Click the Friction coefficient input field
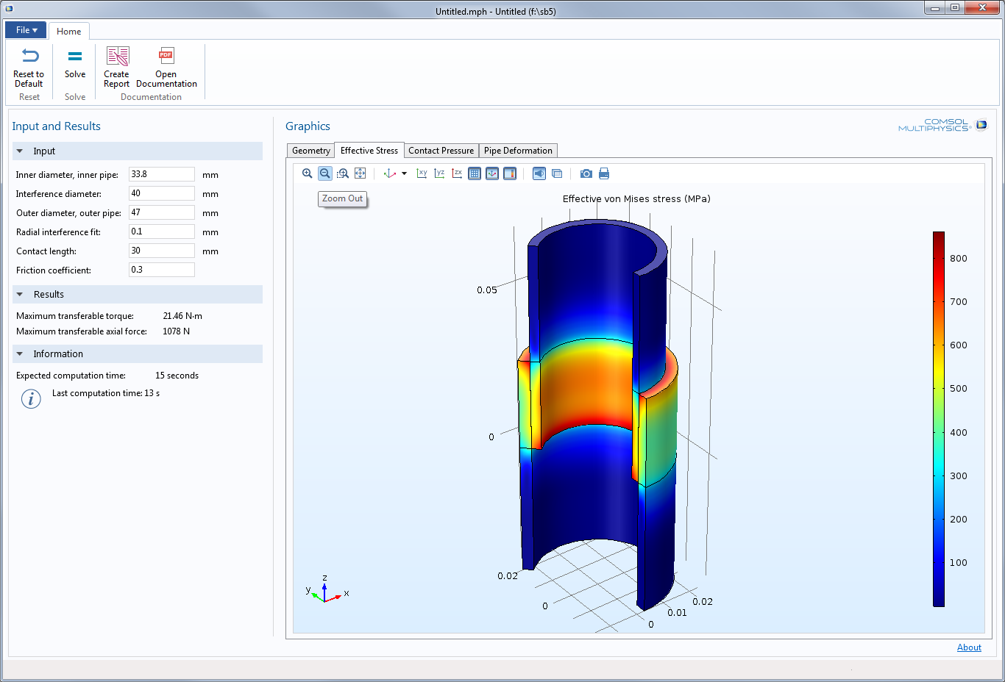Screen dimensions: 1005x682 [x=161, y=270]
